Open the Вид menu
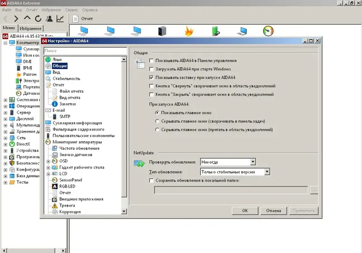 pyautogui.click(x=19, y=10)
